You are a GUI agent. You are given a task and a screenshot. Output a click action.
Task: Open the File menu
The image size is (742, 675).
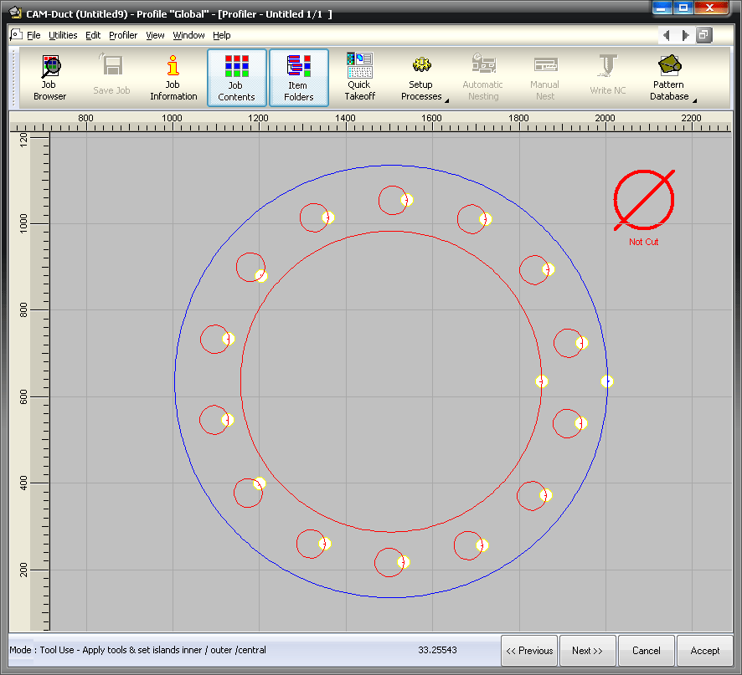pos(33,35)
